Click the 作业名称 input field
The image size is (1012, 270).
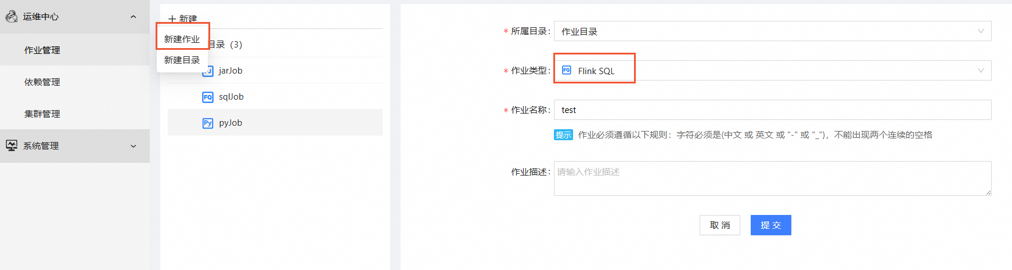772,110
